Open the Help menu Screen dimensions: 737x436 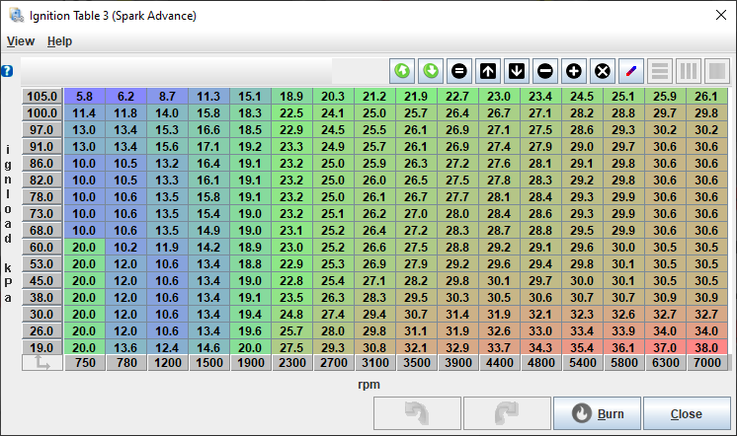click(x=59, y=41)
